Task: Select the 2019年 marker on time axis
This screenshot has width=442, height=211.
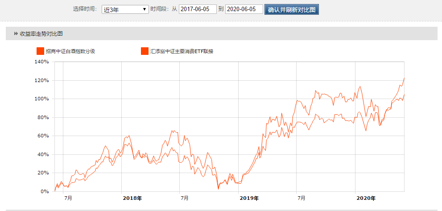Action: coord(249,198)
